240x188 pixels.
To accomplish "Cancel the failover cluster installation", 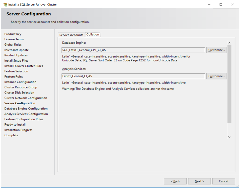I will click(223, 181).
